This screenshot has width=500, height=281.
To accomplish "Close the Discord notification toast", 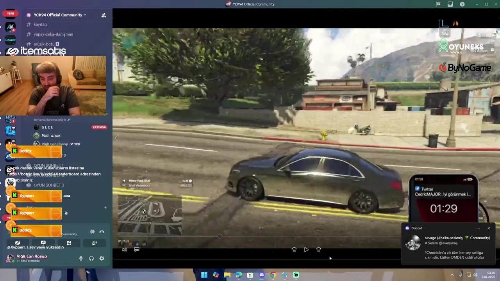I will point(489,228).
